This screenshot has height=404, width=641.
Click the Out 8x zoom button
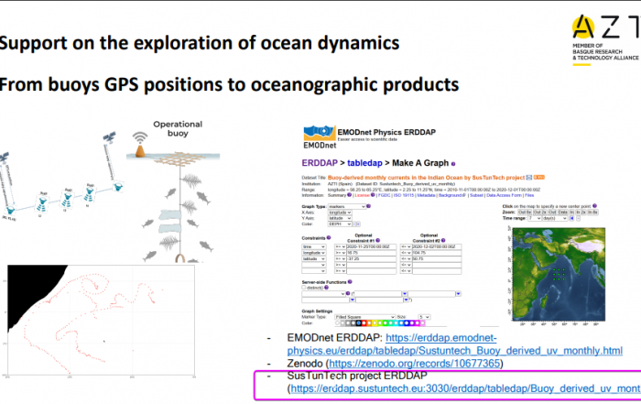tap(525, 213)
